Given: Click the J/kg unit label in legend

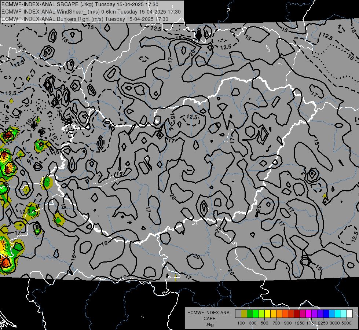Looking at the screenshot, I should [x=209, y=324].
